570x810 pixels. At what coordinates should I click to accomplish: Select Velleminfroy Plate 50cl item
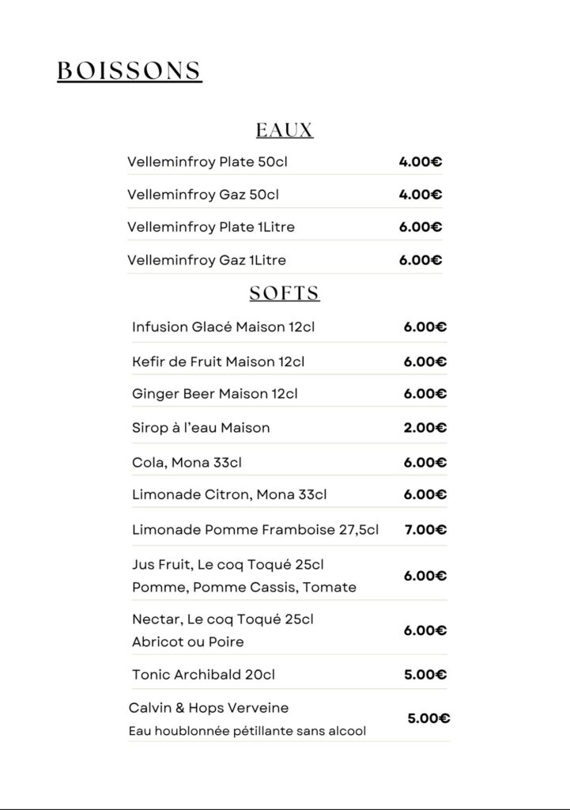(x=201, y=162)
